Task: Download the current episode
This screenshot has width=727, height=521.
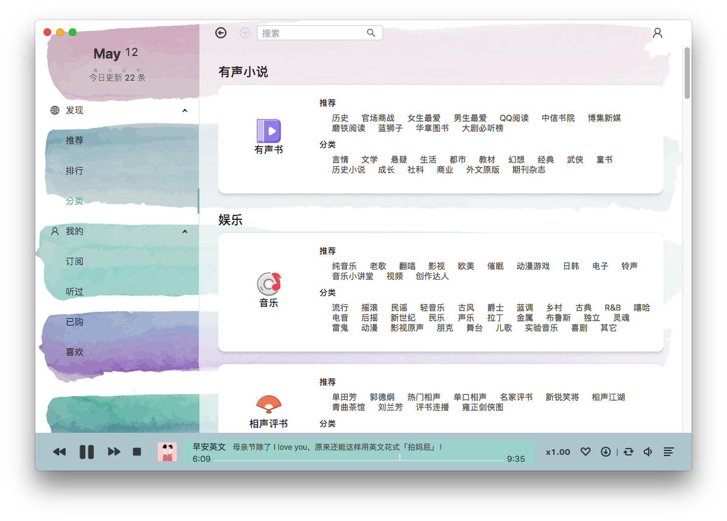Action: coord(606,452)
